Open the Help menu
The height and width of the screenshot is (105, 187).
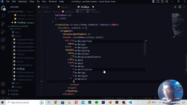click(62, 1)
